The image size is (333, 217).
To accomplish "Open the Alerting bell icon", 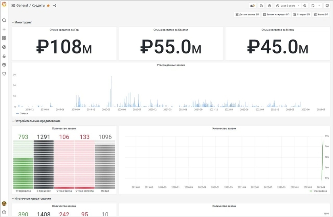I will [x=4, y=56].
